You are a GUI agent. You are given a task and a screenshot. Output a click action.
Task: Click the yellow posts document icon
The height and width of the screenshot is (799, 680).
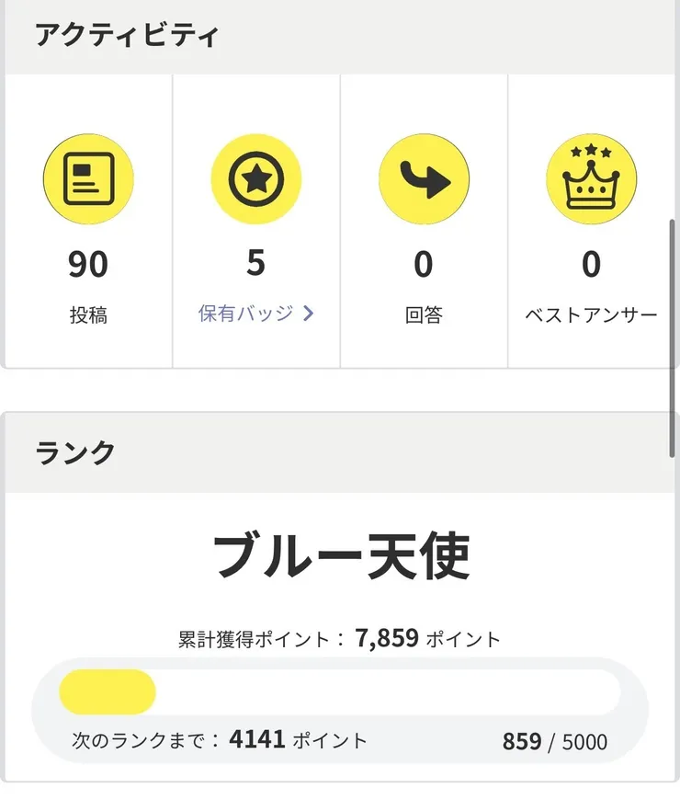point(88,179)
